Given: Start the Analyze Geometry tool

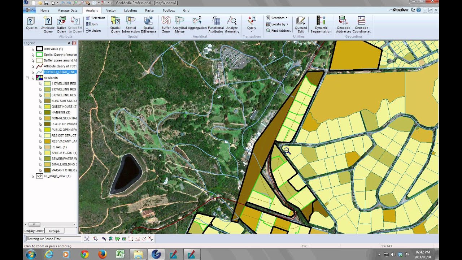Looking at the screenshot, I should point(232,25).
